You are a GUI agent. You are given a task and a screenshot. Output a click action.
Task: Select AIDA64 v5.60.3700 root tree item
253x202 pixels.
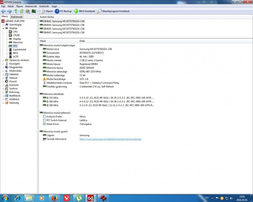[x=13, y=21]
